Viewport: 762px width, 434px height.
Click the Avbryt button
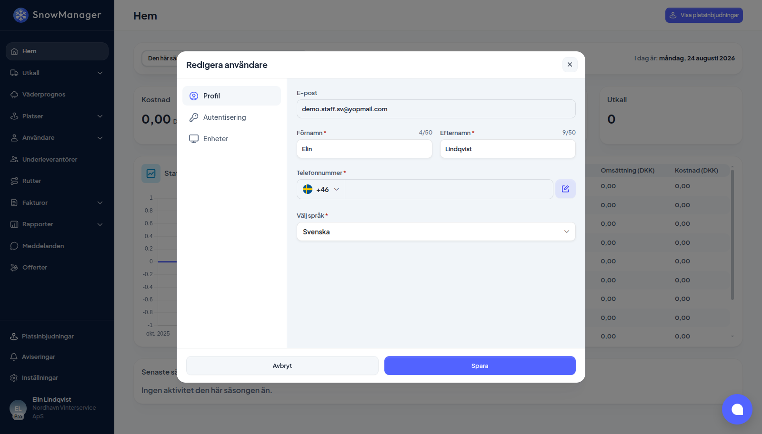[x=282, y=366]
